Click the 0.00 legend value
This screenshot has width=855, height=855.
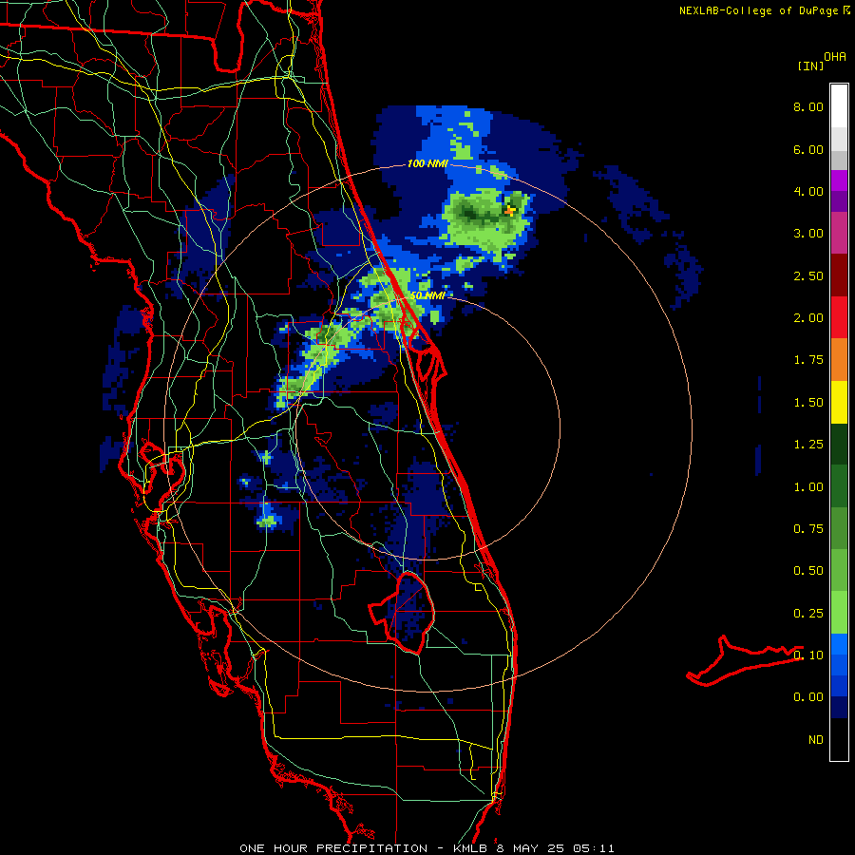(808, 697)
